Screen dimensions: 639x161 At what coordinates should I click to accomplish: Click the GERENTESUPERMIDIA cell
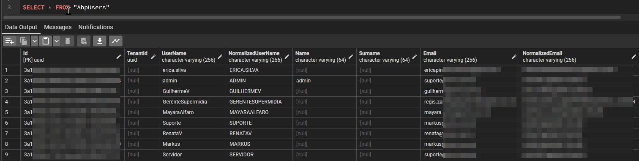click(259, 102)
